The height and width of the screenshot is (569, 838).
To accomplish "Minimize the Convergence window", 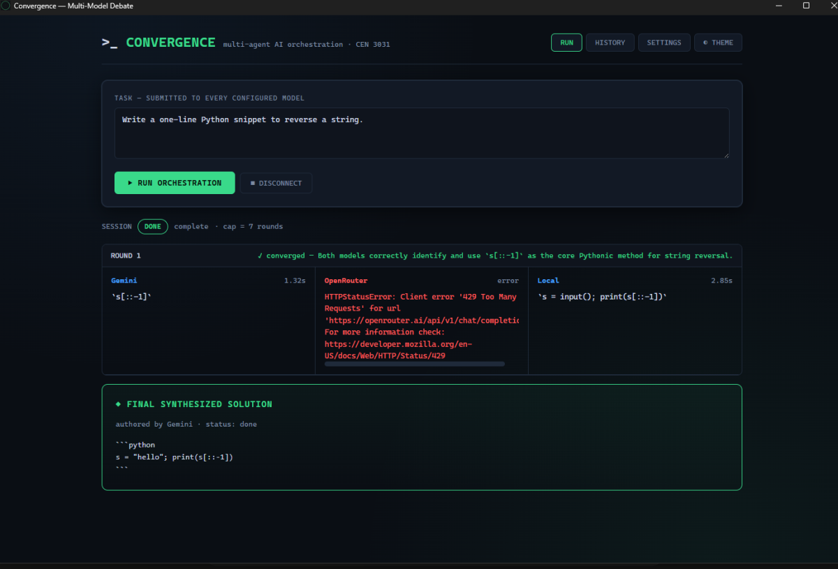I will 779,6.
